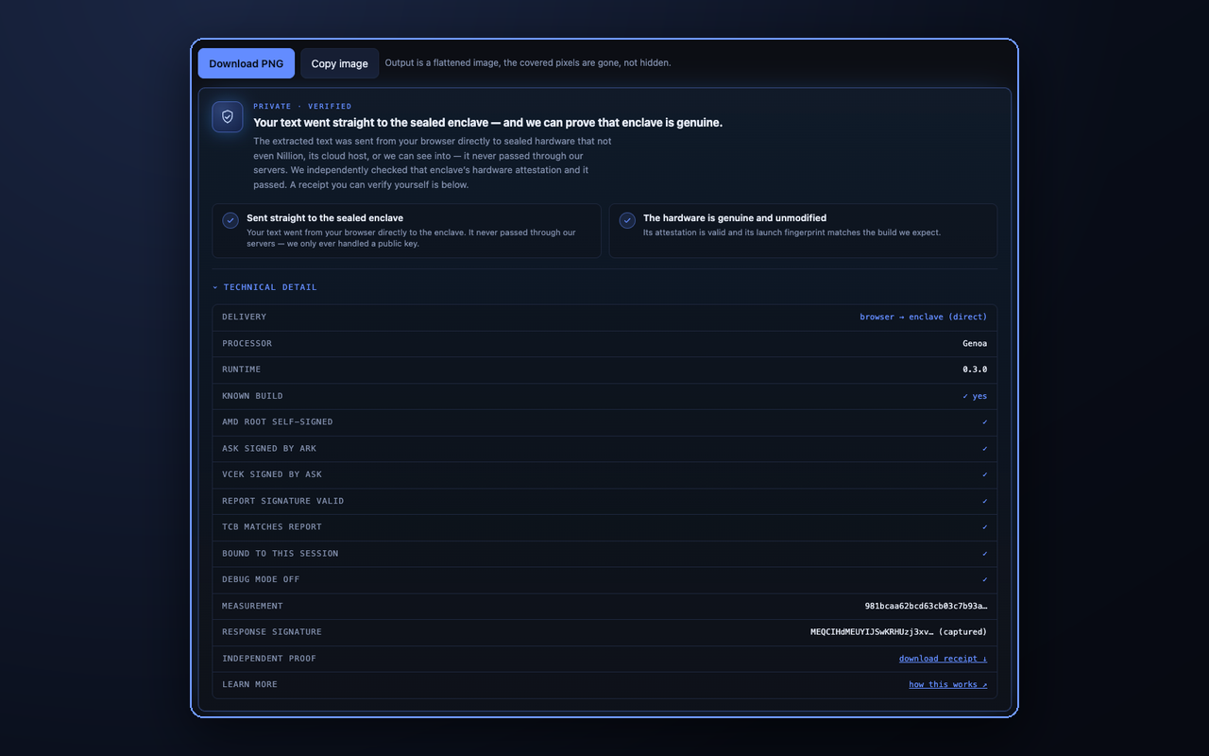Click the 'REPORT SIGNATURE VALID' label
The width and height of the screenshot is (1209, 756).
[x=283, y=501]
